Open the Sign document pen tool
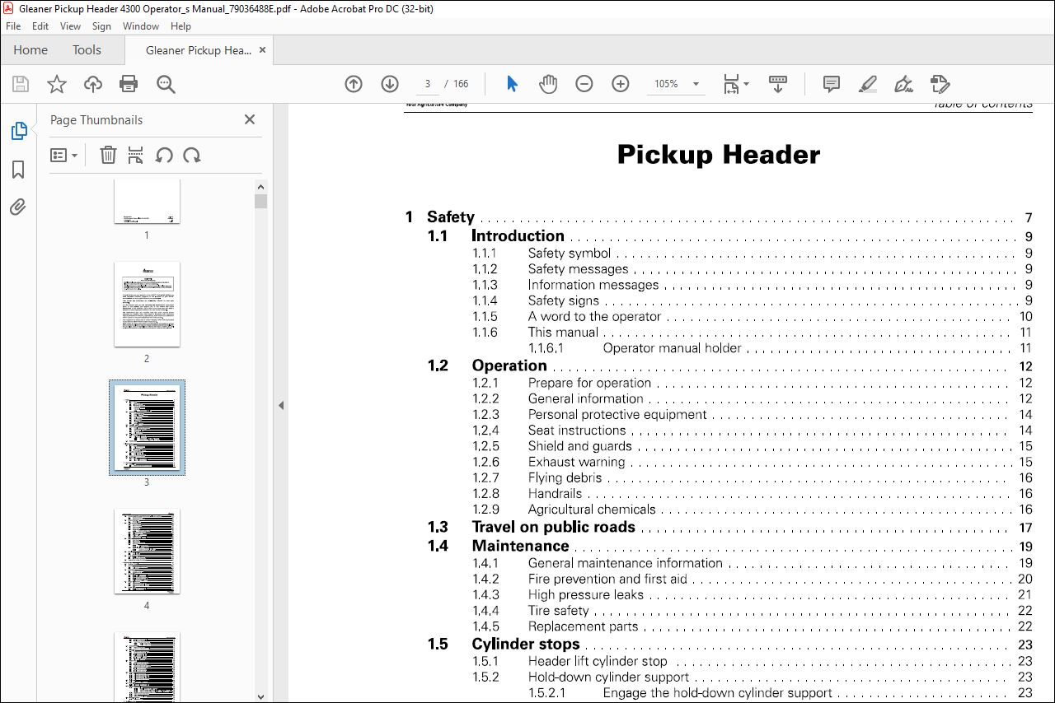The height and width of the screenshot is (703, 1055). [x=903, y=84]
